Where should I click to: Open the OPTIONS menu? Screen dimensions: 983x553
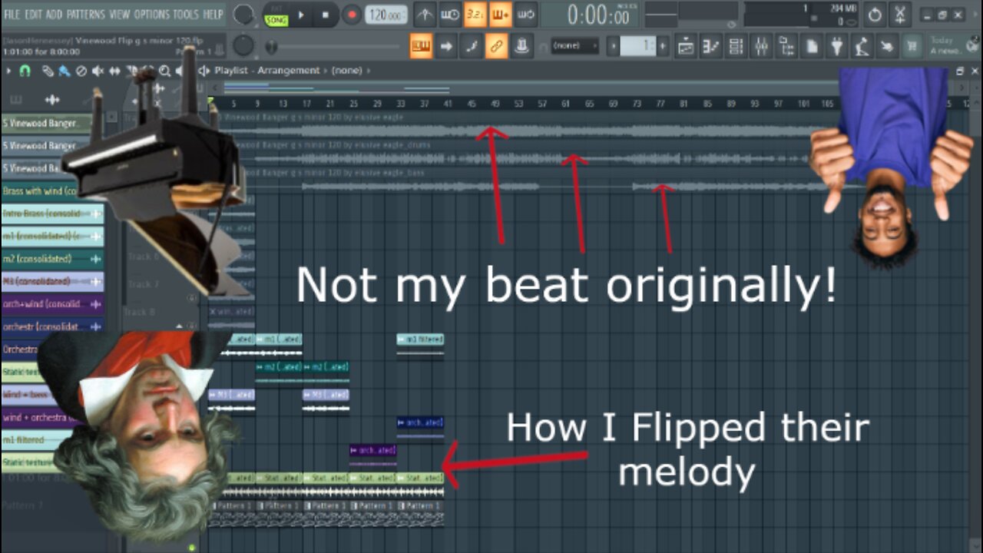tap(152, 14)
